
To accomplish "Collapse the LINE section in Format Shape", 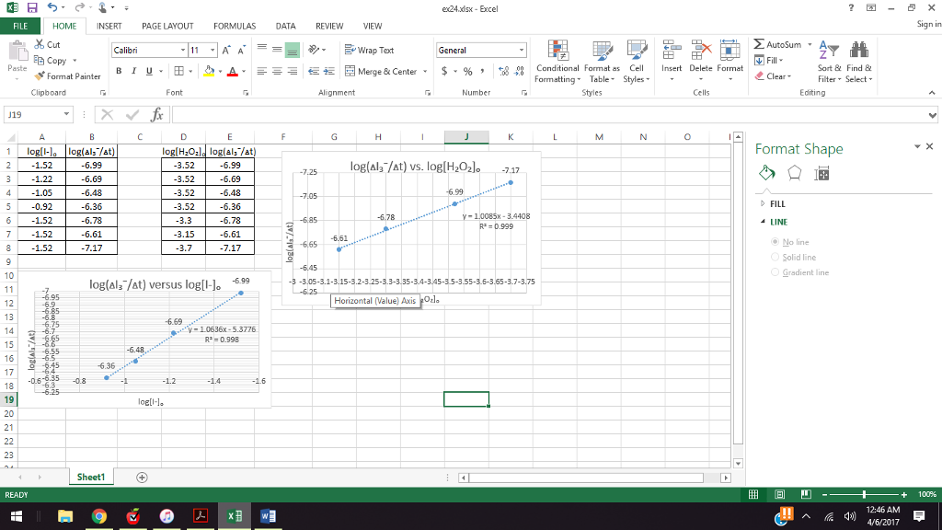I will pos(764,222).
